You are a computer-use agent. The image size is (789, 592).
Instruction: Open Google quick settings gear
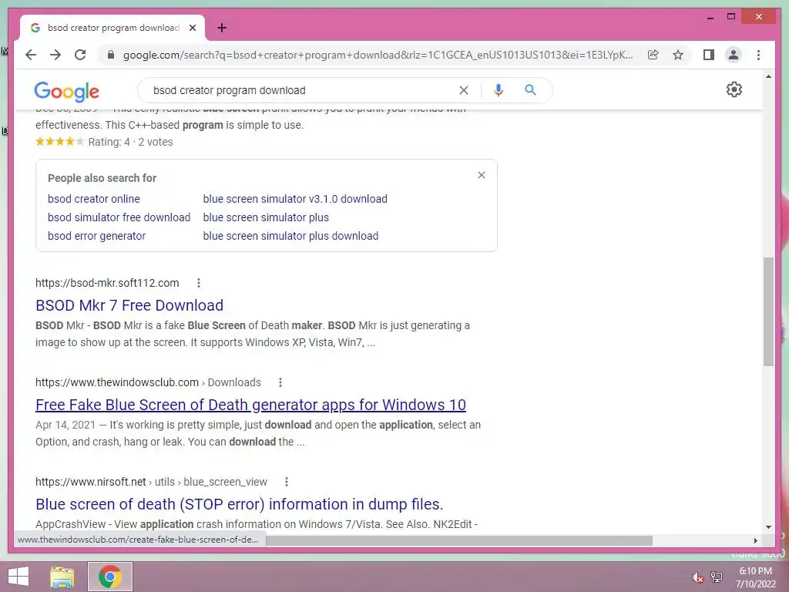tap(734, 89)
